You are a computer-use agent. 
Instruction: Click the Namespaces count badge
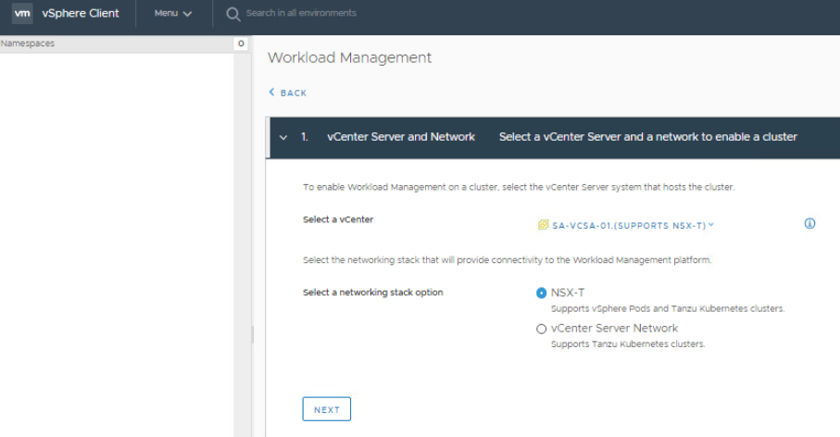point(241,44)
